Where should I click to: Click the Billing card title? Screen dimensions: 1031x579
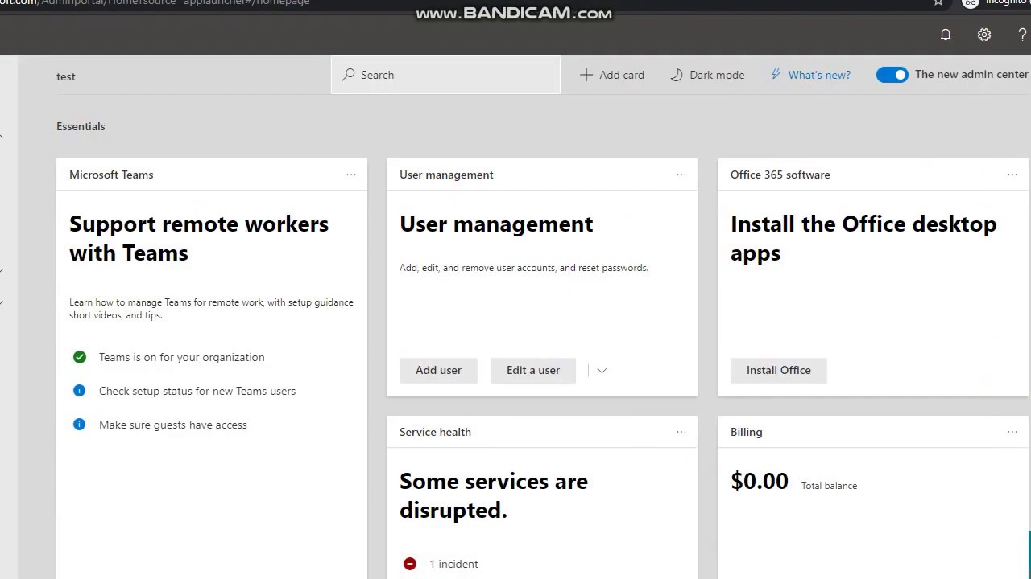point(746,432)
